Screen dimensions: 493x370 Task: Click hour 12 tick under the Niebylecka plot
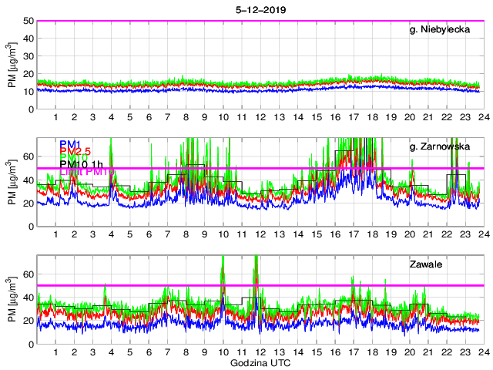click(x=260, y=116)
